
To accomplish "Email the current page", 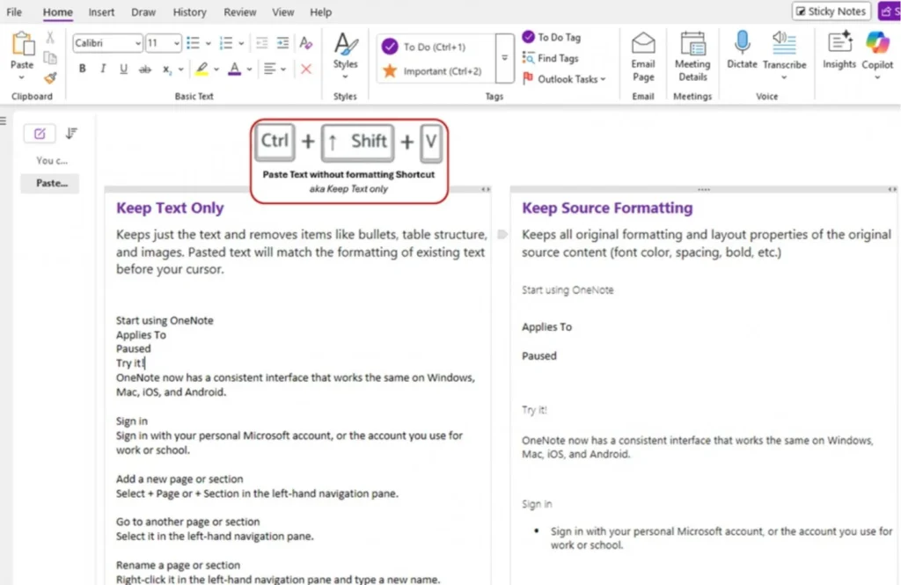I will click(x=643, y=55).
